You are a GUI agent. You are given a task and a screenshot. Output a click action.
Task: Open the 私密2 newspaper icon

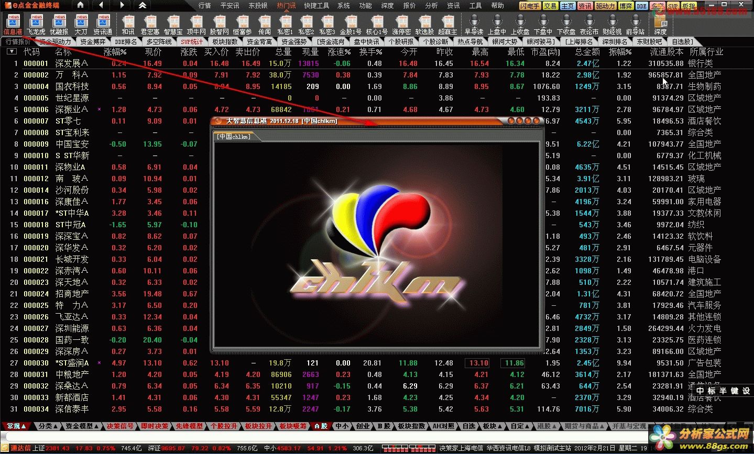[306, 24]
